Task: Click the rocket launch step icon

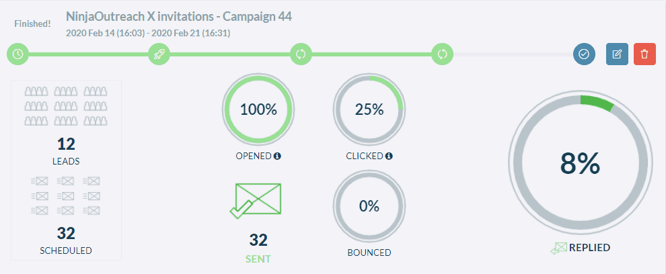Action: tap(159, 54)
